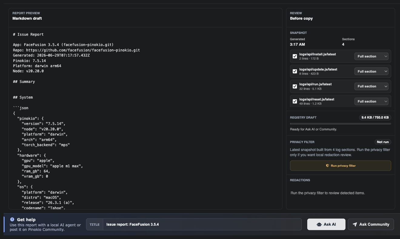The width and height of the screenshot is (400, 239).
Task: Uncheck logs/api/reset.js/latest checkbox
Action: [x=295, y=101]
